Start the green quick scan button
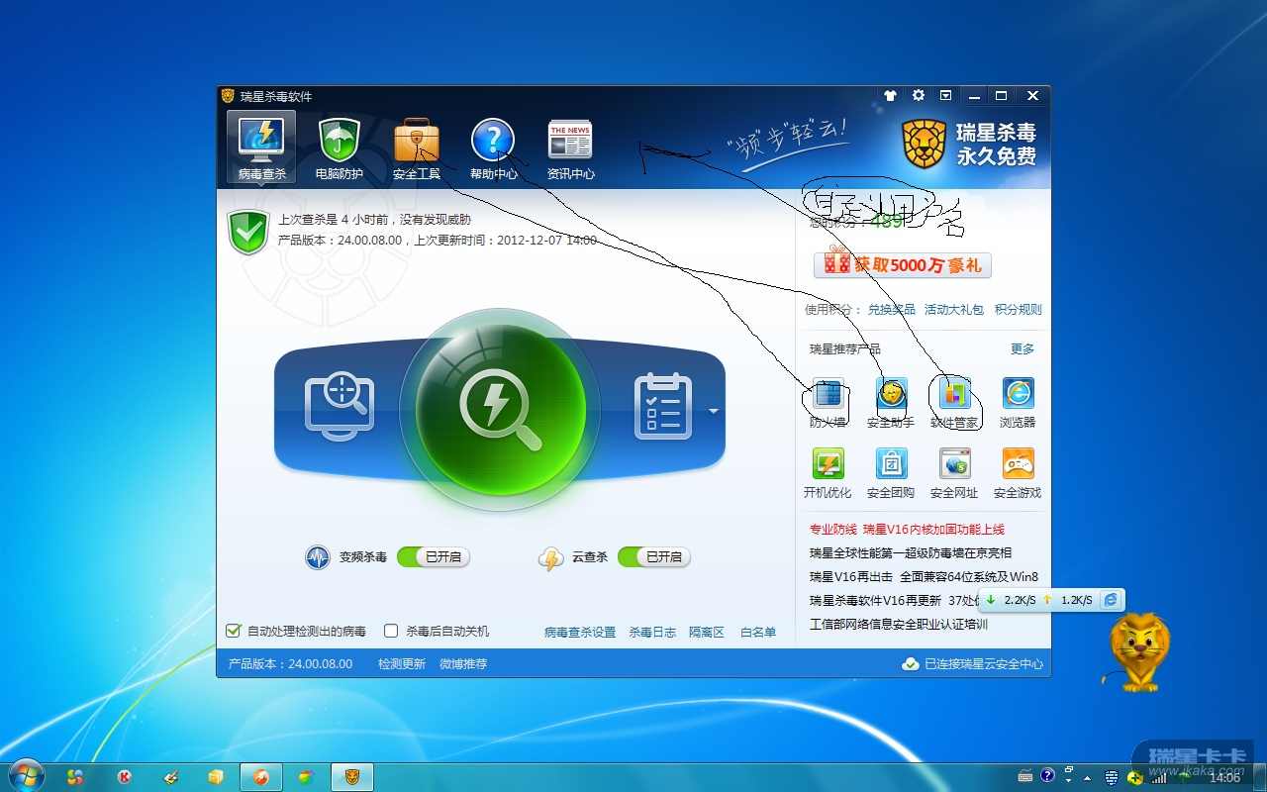This screenshot has width=1267, height=792. point(500,409)
